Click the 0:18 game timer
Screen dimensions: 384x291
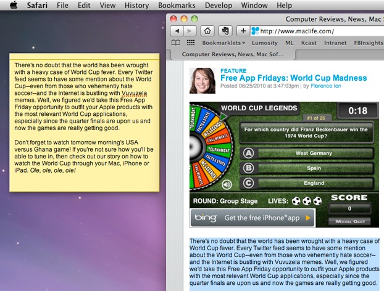[358, 111]
